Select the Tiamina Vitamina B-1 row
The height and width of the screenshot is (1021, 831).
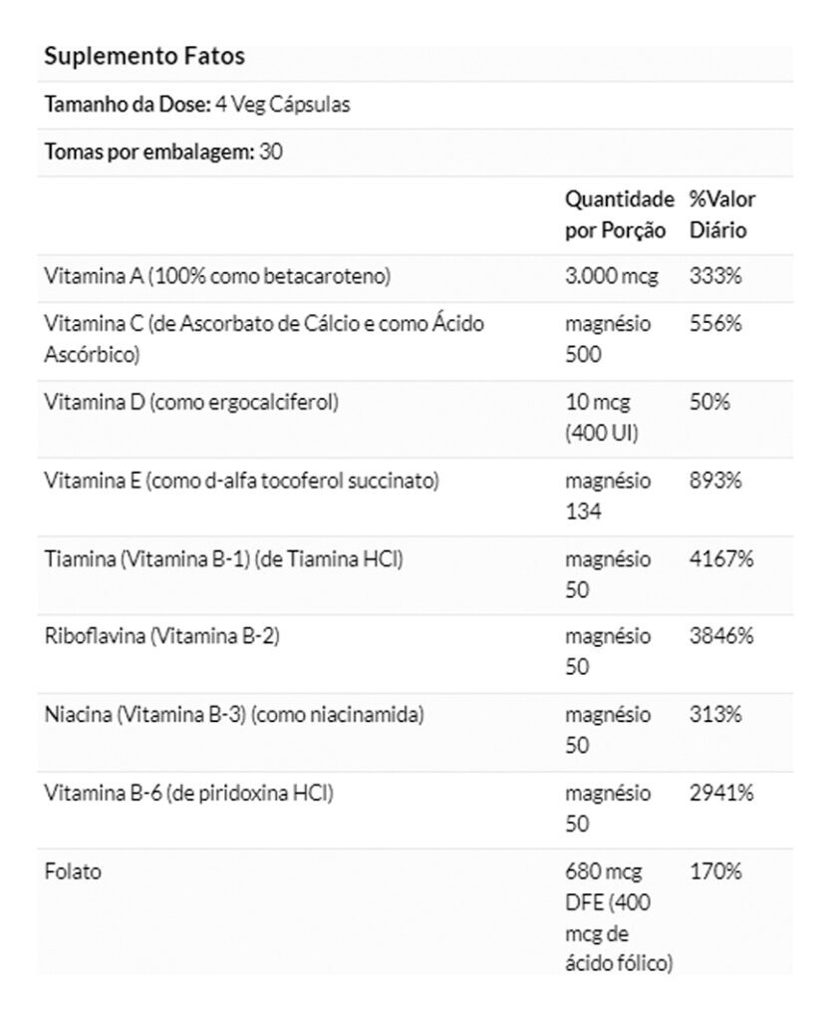(415, 575)
